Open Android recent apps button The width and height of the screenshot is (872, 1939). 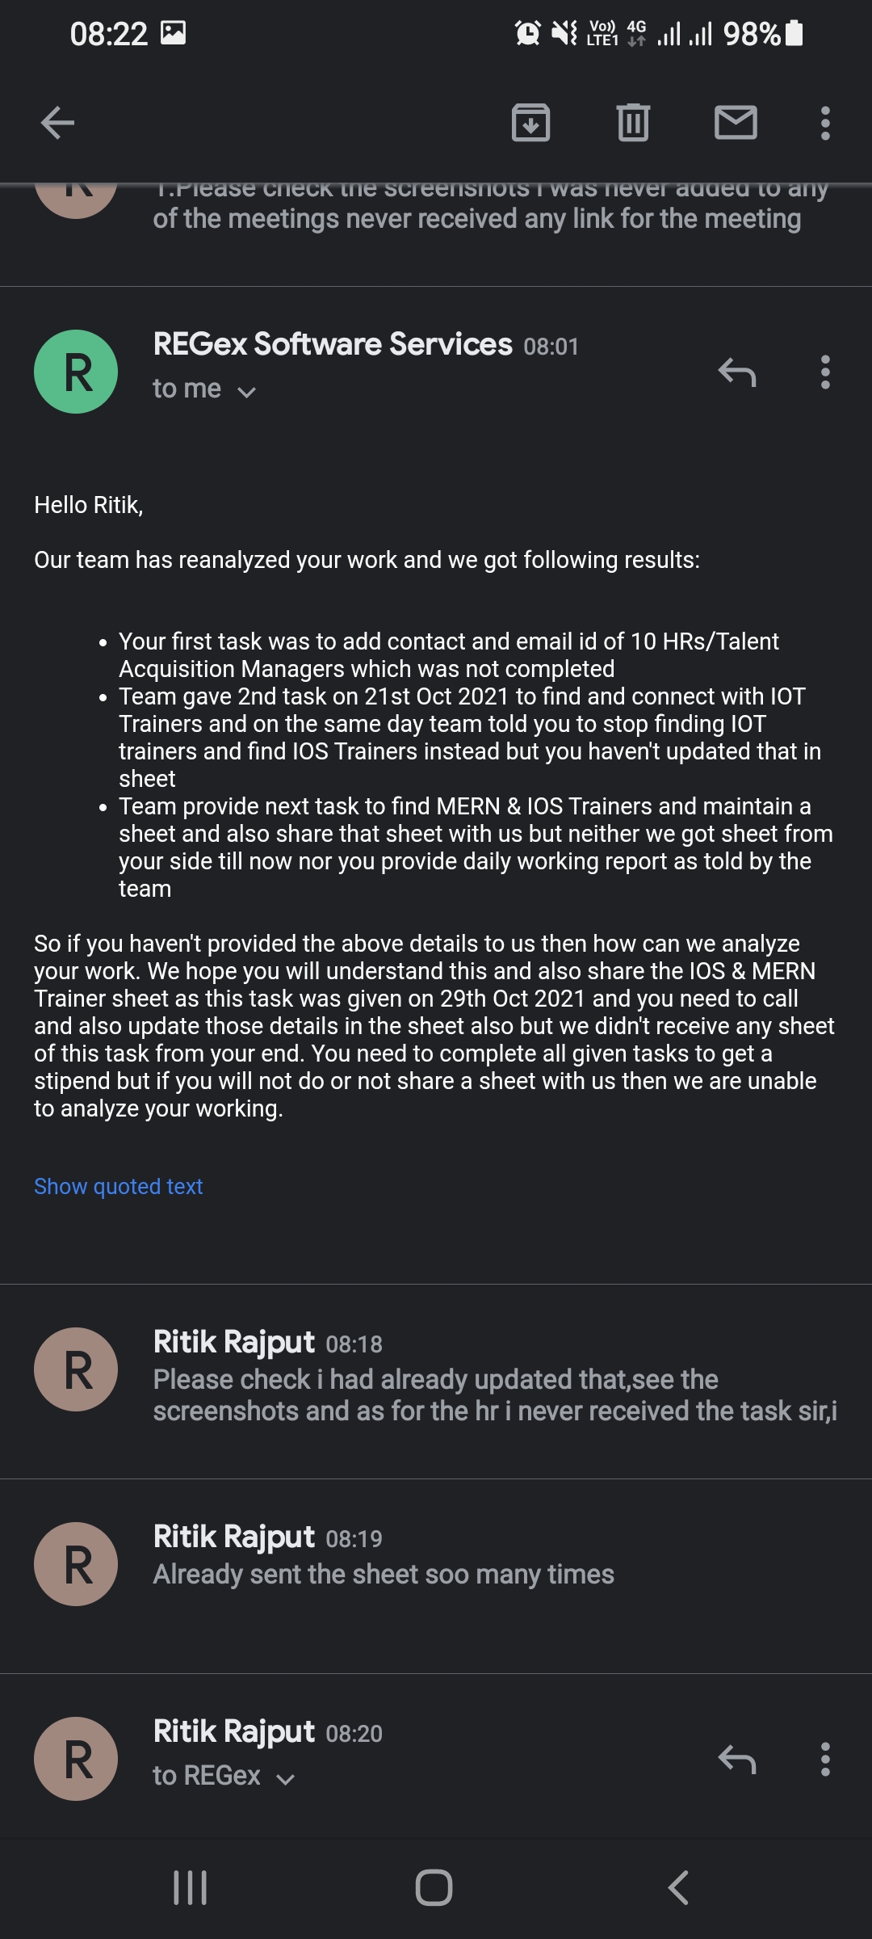(191, 1888)
